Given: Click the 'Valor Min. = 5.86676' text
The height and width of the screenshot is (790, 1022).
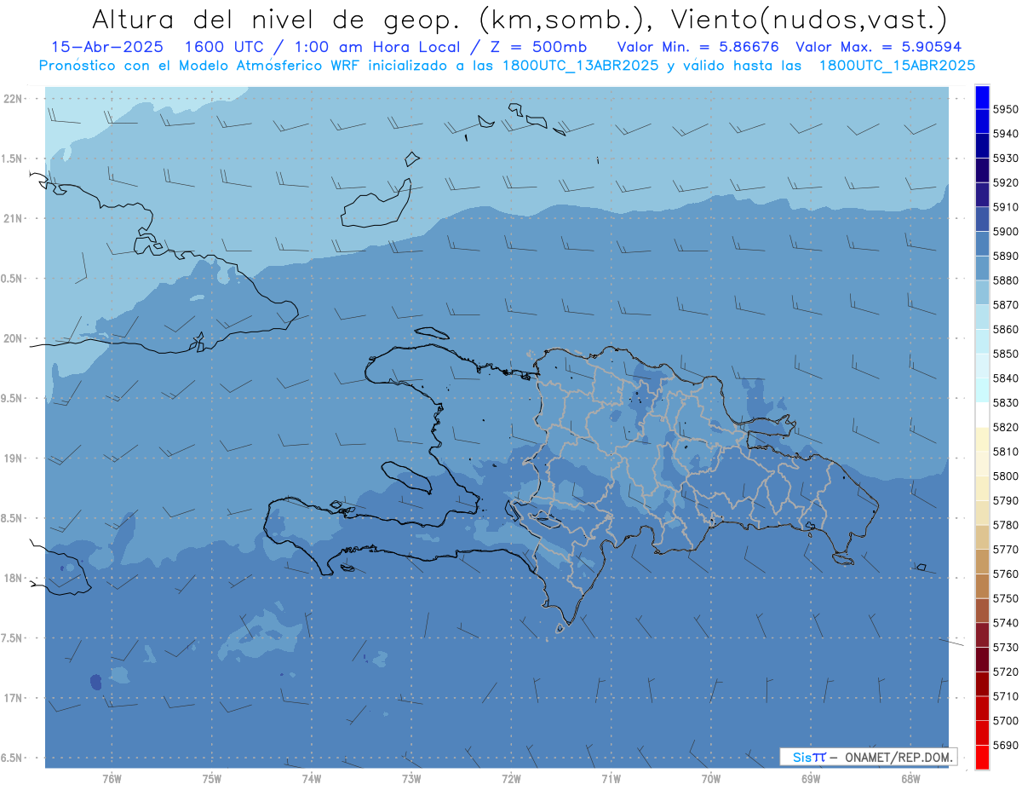Looking at the screenshot, I should (698, 47).
